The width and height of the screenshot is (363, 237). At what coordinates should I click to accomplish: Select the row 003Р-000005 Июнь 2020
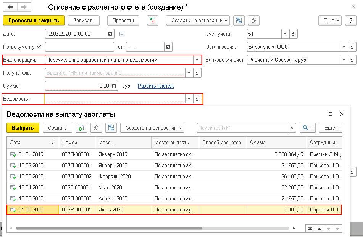tap(174, 209)
